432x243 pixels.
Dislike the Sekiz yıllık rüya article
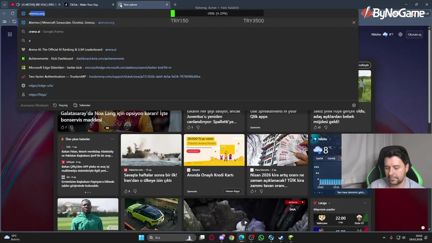[x=326, y=127]
